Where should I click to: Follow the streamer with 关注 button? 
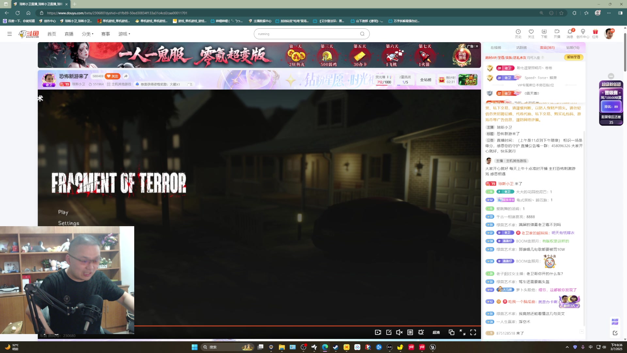112,76
